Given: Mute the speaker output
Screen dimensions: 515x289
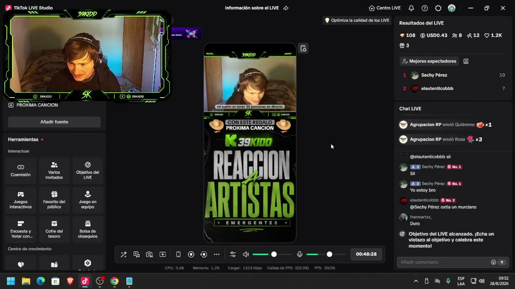Looking at the screenshot, I should (246, 254).
